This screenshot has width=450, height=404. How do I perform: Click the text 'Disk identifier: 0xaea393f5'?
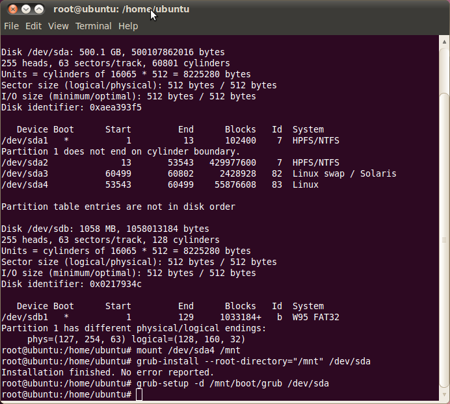[72, 108]
